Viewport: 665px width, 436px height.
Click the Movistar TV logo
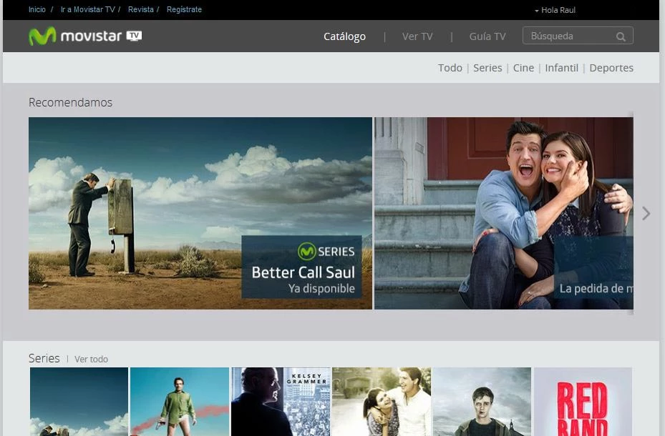[84, 36]
